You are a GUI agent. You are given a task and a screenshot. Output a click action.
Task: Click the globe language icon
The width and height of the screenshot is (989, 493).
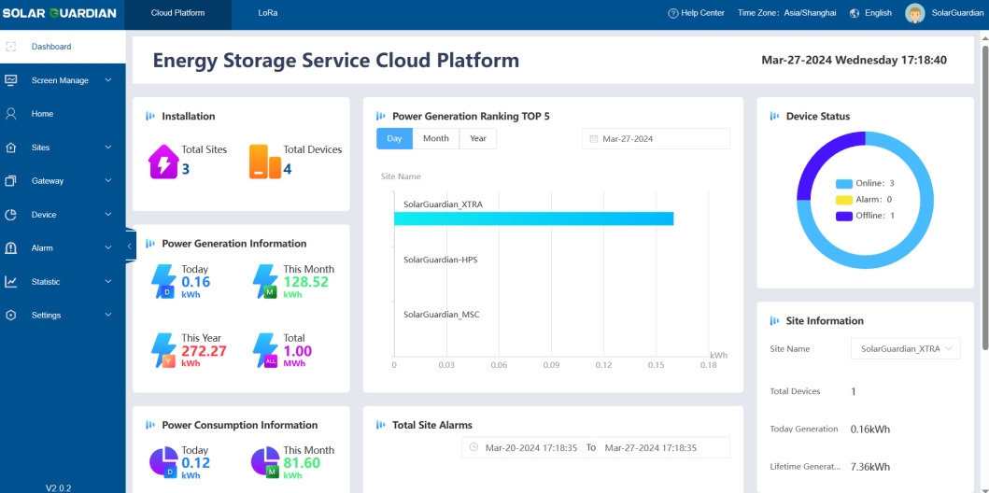[x=855, y=13]
